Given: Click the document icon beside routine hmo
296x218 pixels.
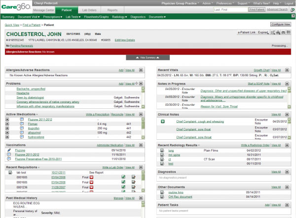Looking at the screenshot, I should 162,192.
